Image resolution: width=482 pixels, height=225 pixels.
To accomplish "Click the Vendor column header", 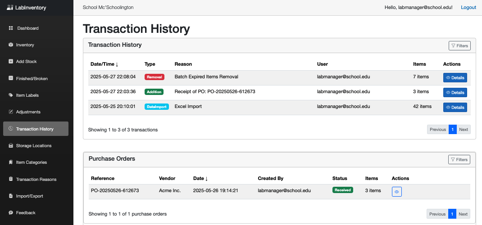I will tap(167, 178).
